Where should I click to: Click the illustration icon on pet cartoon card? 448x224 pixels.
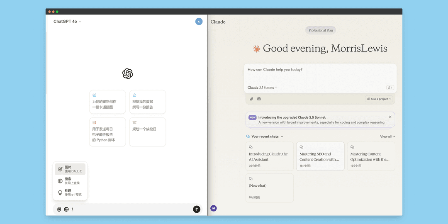(94, 95)
